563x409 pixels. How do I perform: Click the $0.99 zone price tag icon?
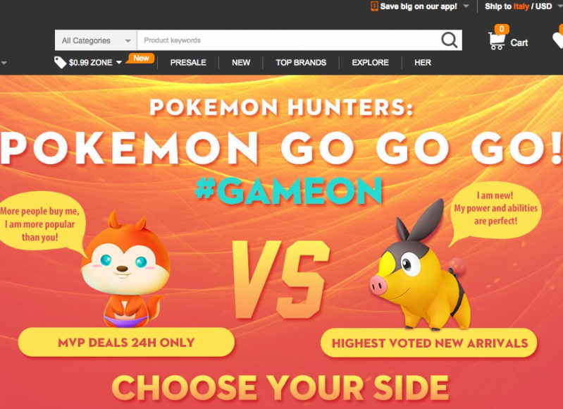pyautogui.click(x=60, y=62)
